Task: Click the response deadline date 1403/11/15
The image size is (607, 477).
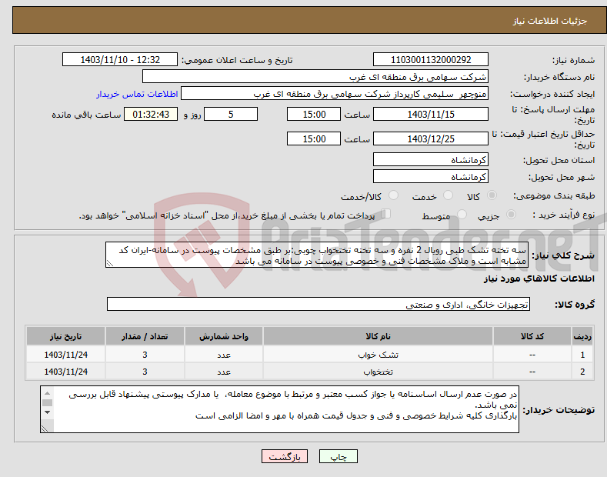Action: 431,114
